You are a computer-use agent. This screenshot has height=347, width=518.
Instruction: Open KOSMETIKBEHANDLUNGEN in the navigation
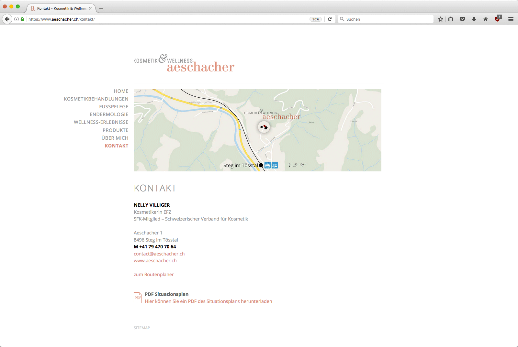pyautogui.click(x=96, y=99)
